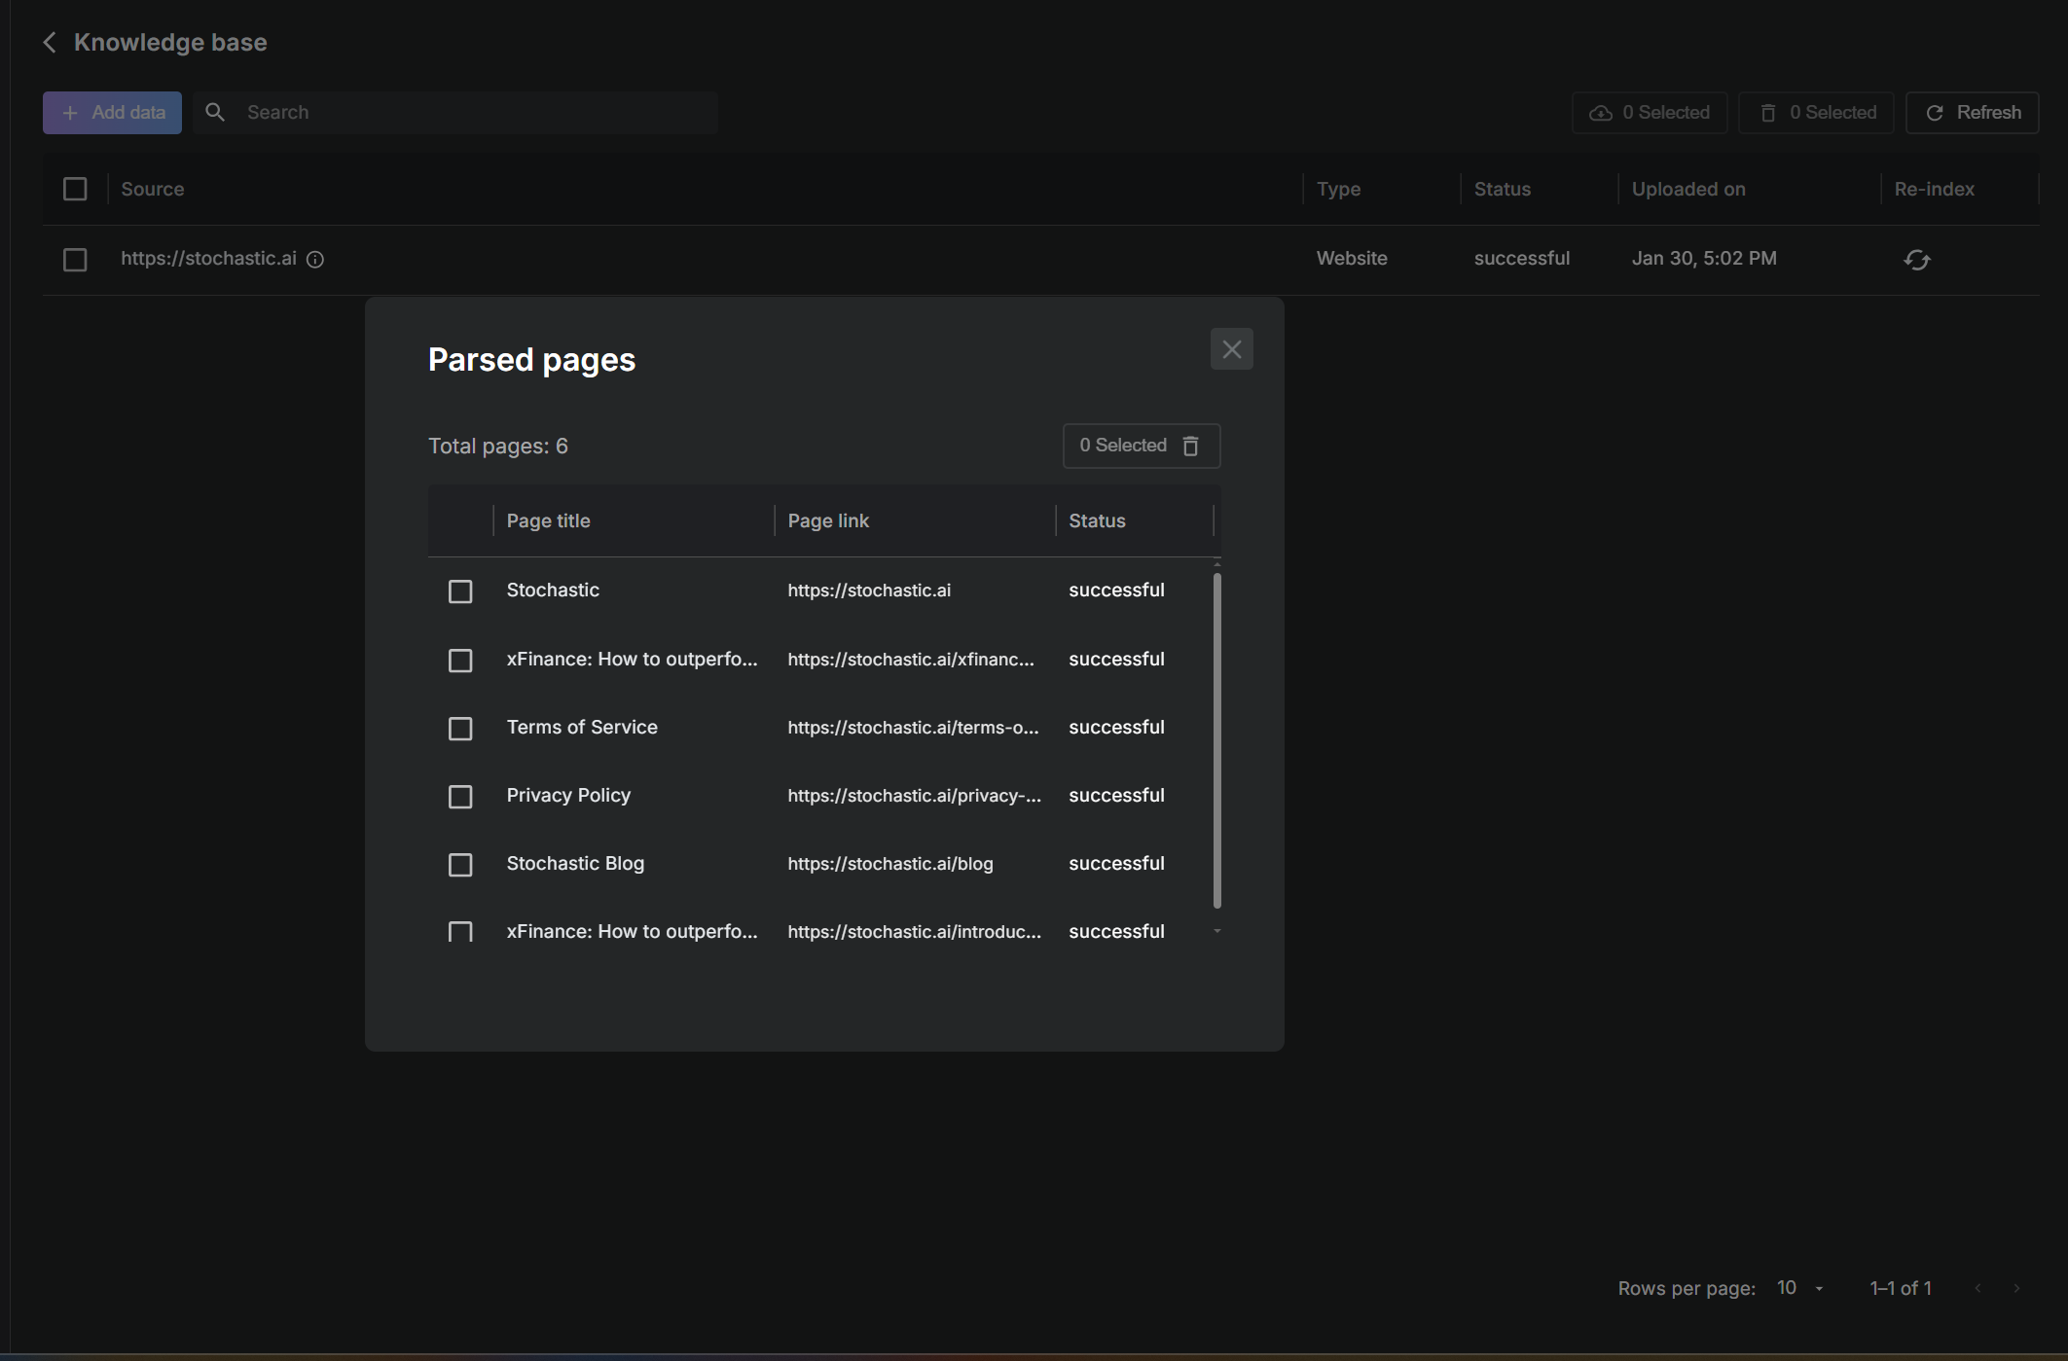Click the Uploaded on column header

click(x=1688, y=190)
